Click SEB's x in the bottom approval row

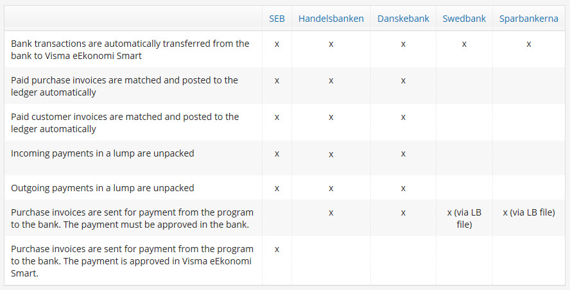[x=277, y=249]
